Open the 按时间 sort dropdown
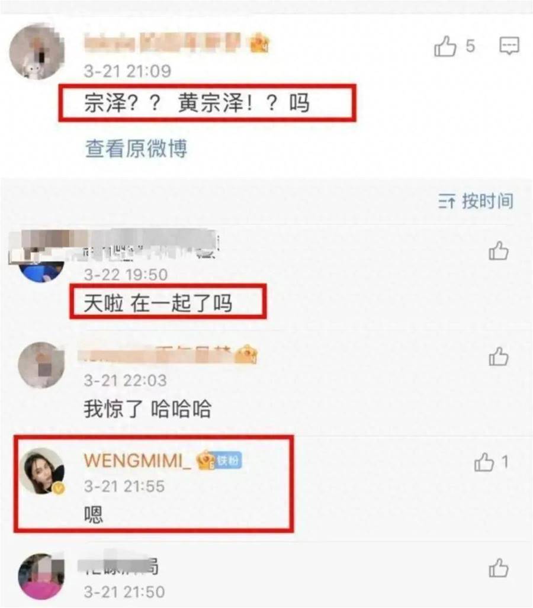The height and width of the screenshot is (608, 533). 476,201
